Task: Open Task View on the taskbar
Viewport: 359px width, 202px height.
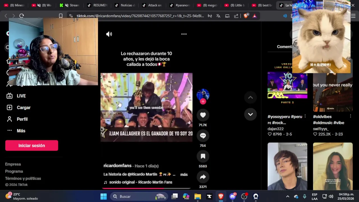Action: tap(175, 196)
